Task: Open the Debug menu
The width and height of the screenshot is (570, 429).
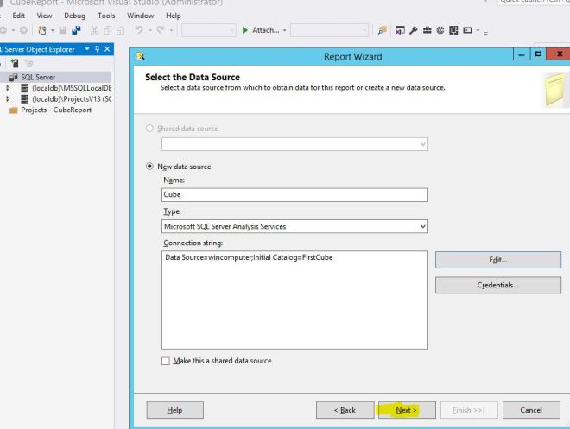Action: (73, 16)
